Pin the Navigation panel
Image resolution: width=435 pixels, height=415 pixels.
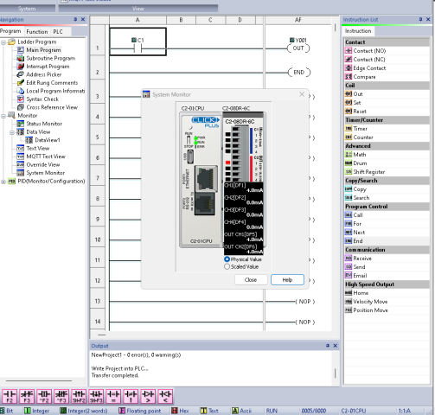75,19
